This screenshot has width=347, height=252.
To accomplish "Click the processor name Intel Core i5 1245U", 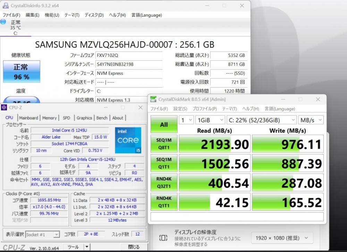I will click(x=69, y=130).
